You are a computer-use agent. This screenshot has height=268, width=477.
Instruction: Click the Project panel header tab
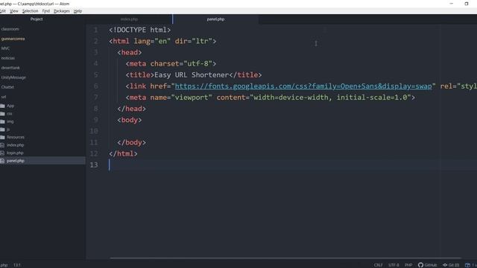coord(37,19)
